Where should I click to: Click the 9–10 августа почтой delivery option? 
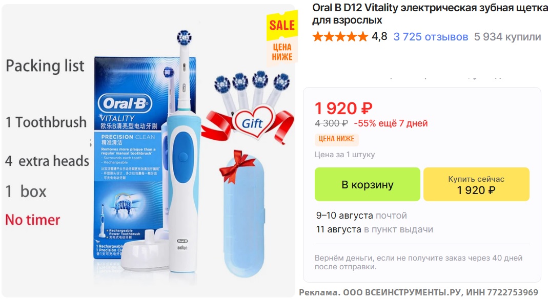tap(361, 216)
